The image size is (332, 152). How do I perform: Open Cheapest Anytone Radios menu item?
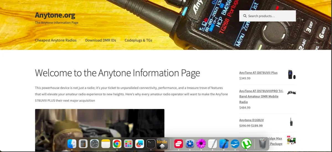pos(56,40)
